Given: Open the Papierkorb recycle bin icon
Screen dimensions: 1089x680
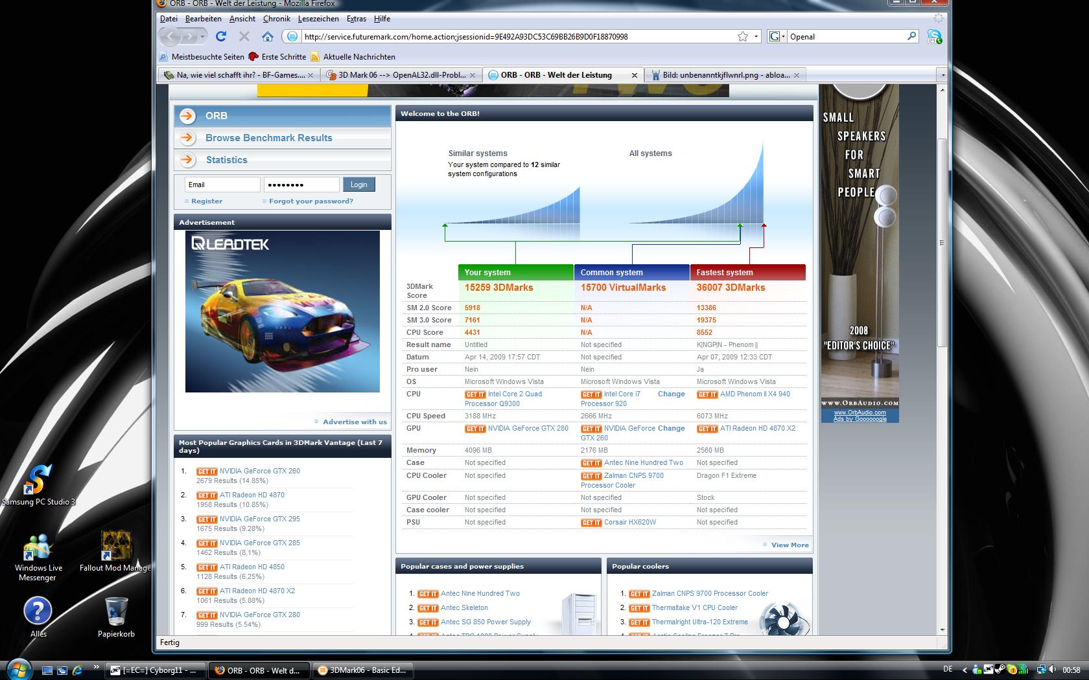Looking at the screenshot, I should (x=116, y=617).
